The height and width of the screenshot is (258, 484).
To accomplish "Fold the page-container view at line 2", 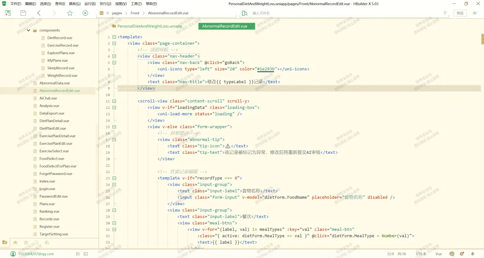I will click(x=114, y=43).
